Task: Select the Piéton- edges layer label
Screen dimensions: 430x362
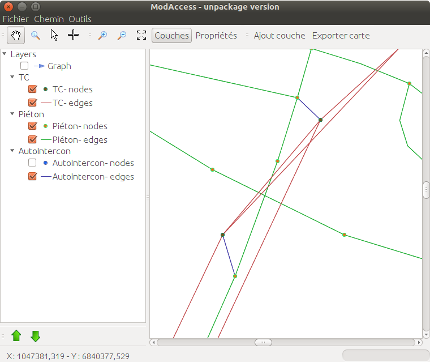Action: pyautogui.click(x=80, y=140)
